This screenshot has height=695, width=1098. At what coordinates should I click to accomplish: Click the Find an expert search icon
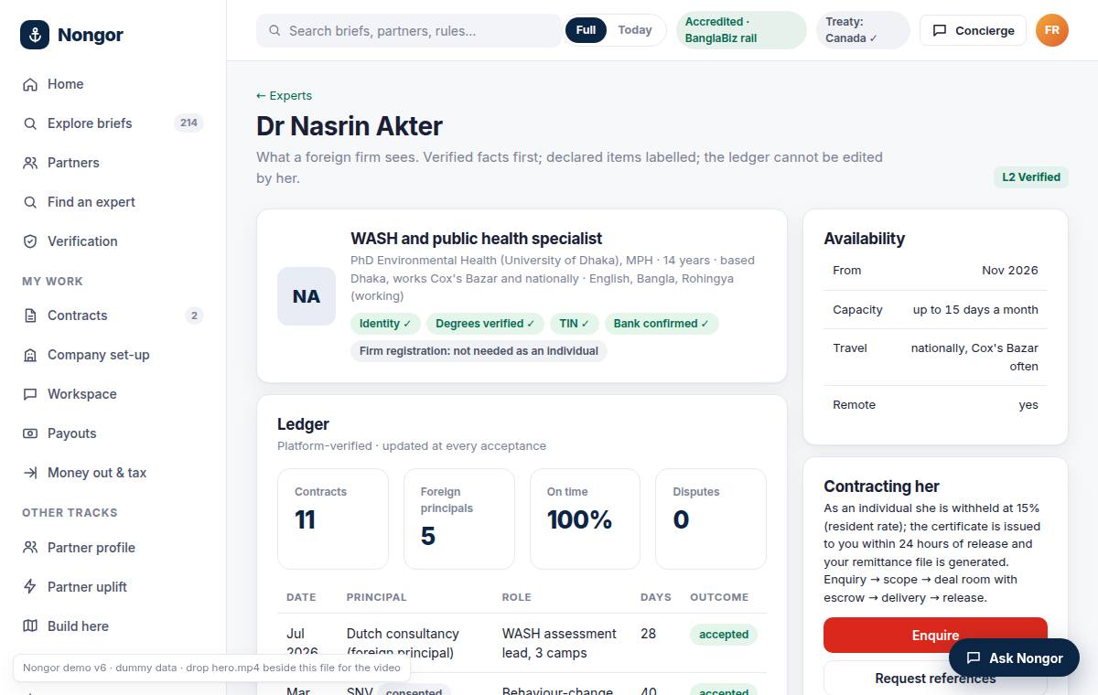coord(30,202)
